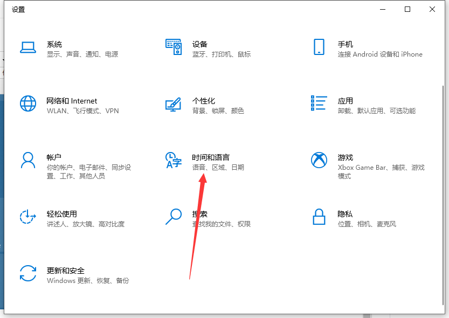Click the 更新和安全 title text
The height and width of the screenshot is (318, 449).
[x=66, y=271]
